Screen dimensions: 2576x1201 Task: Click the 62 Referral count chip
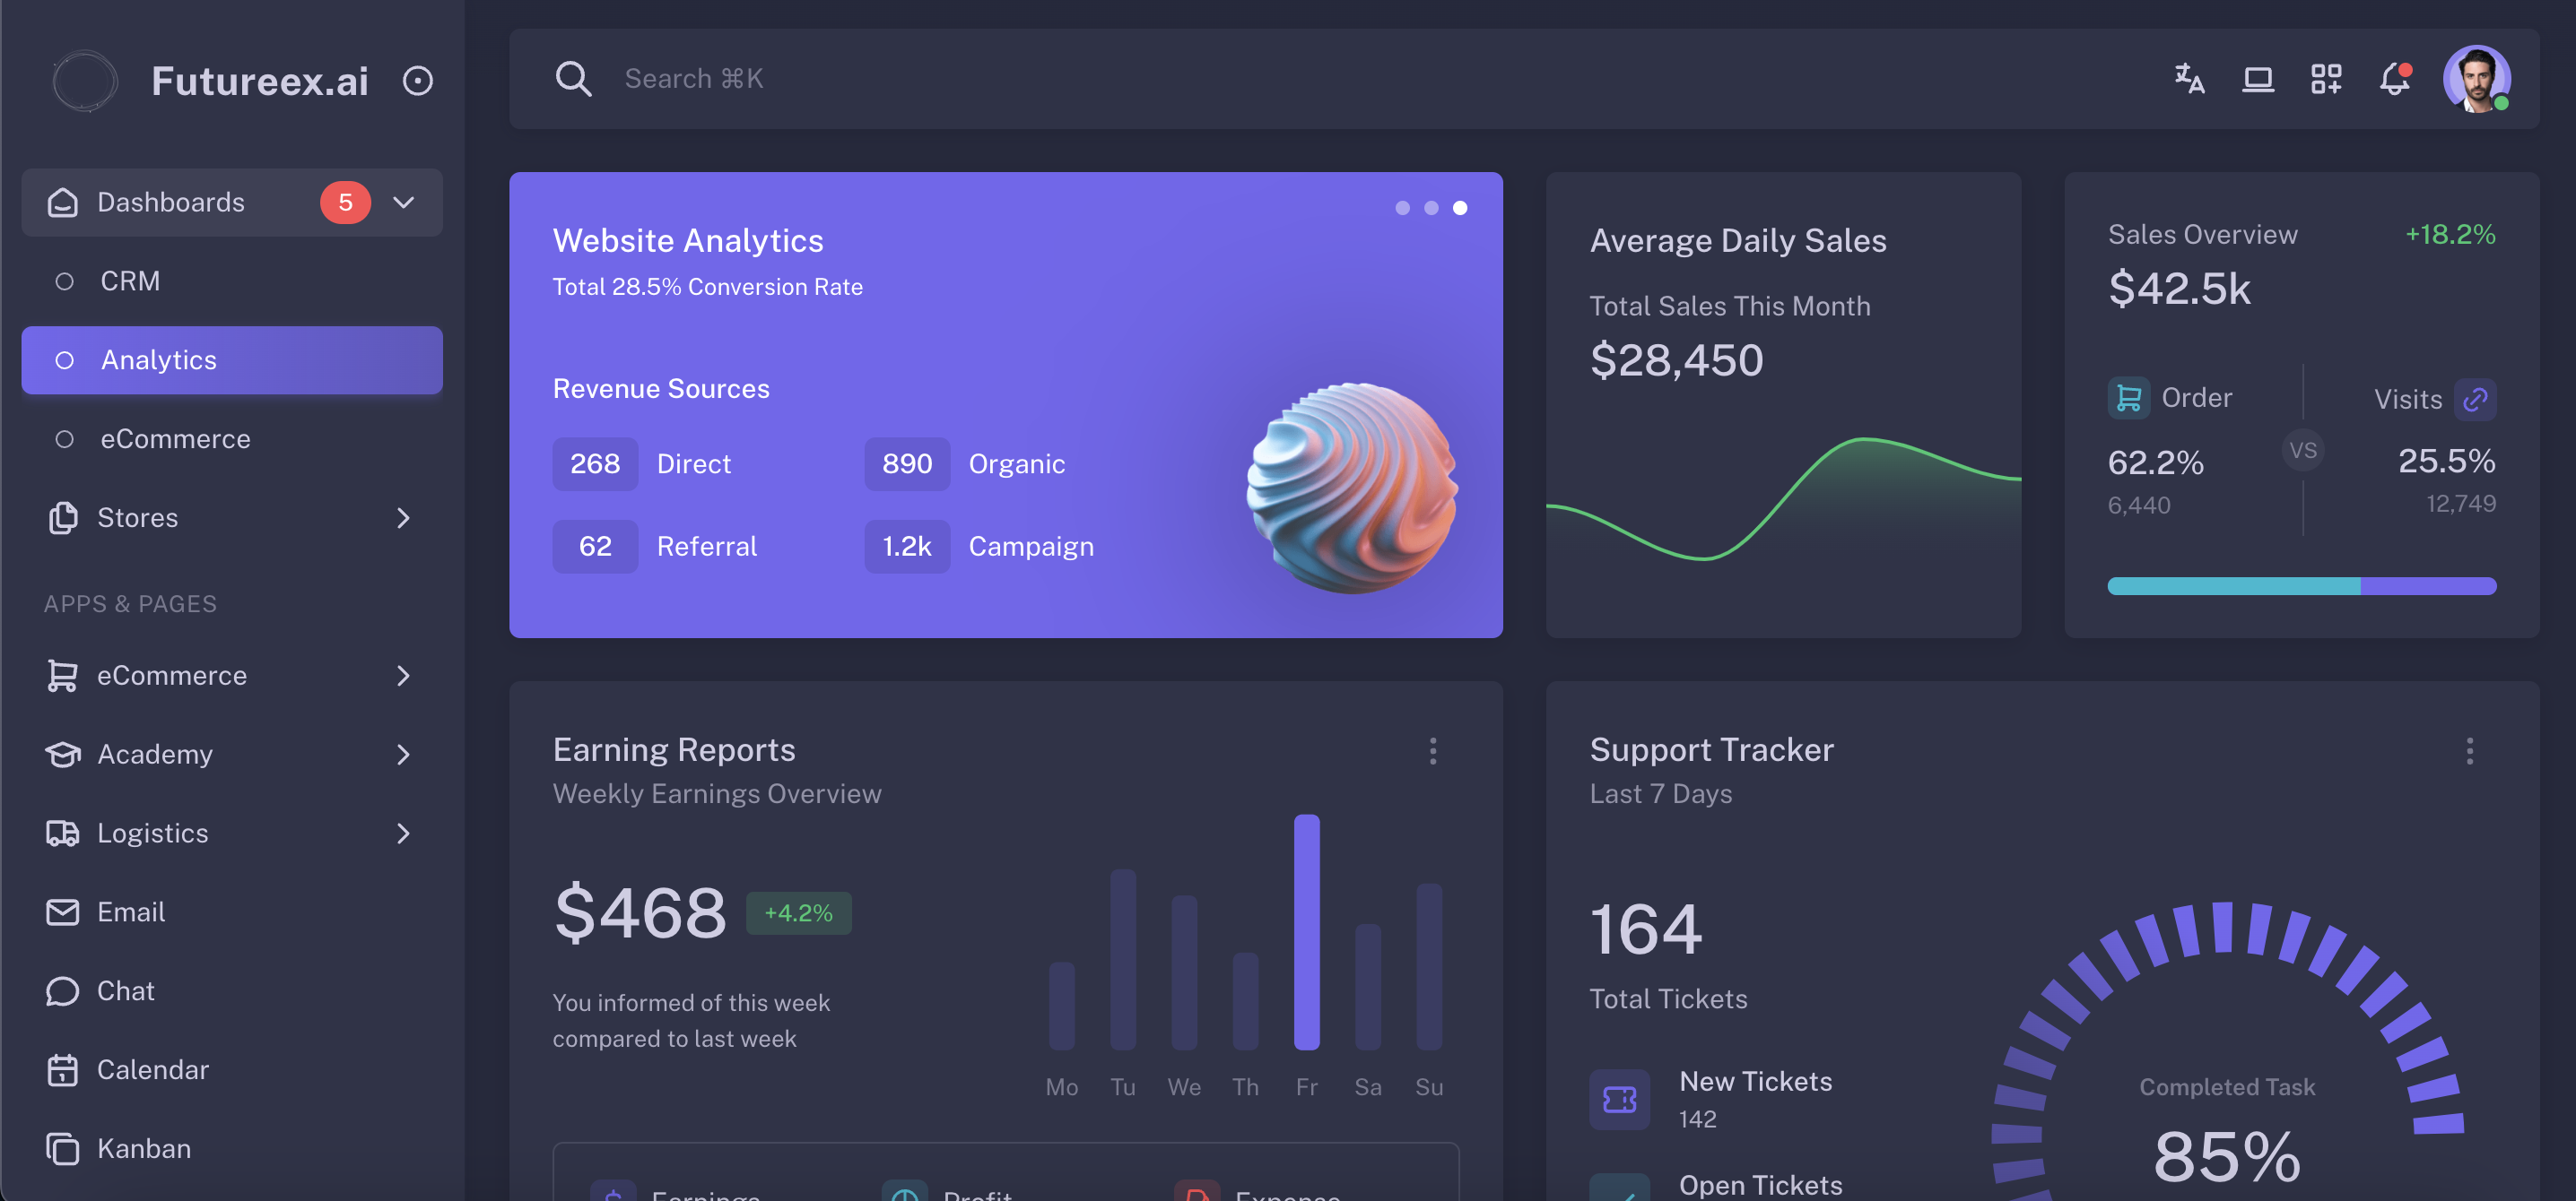pyautogui.click(x=595, y=547)
